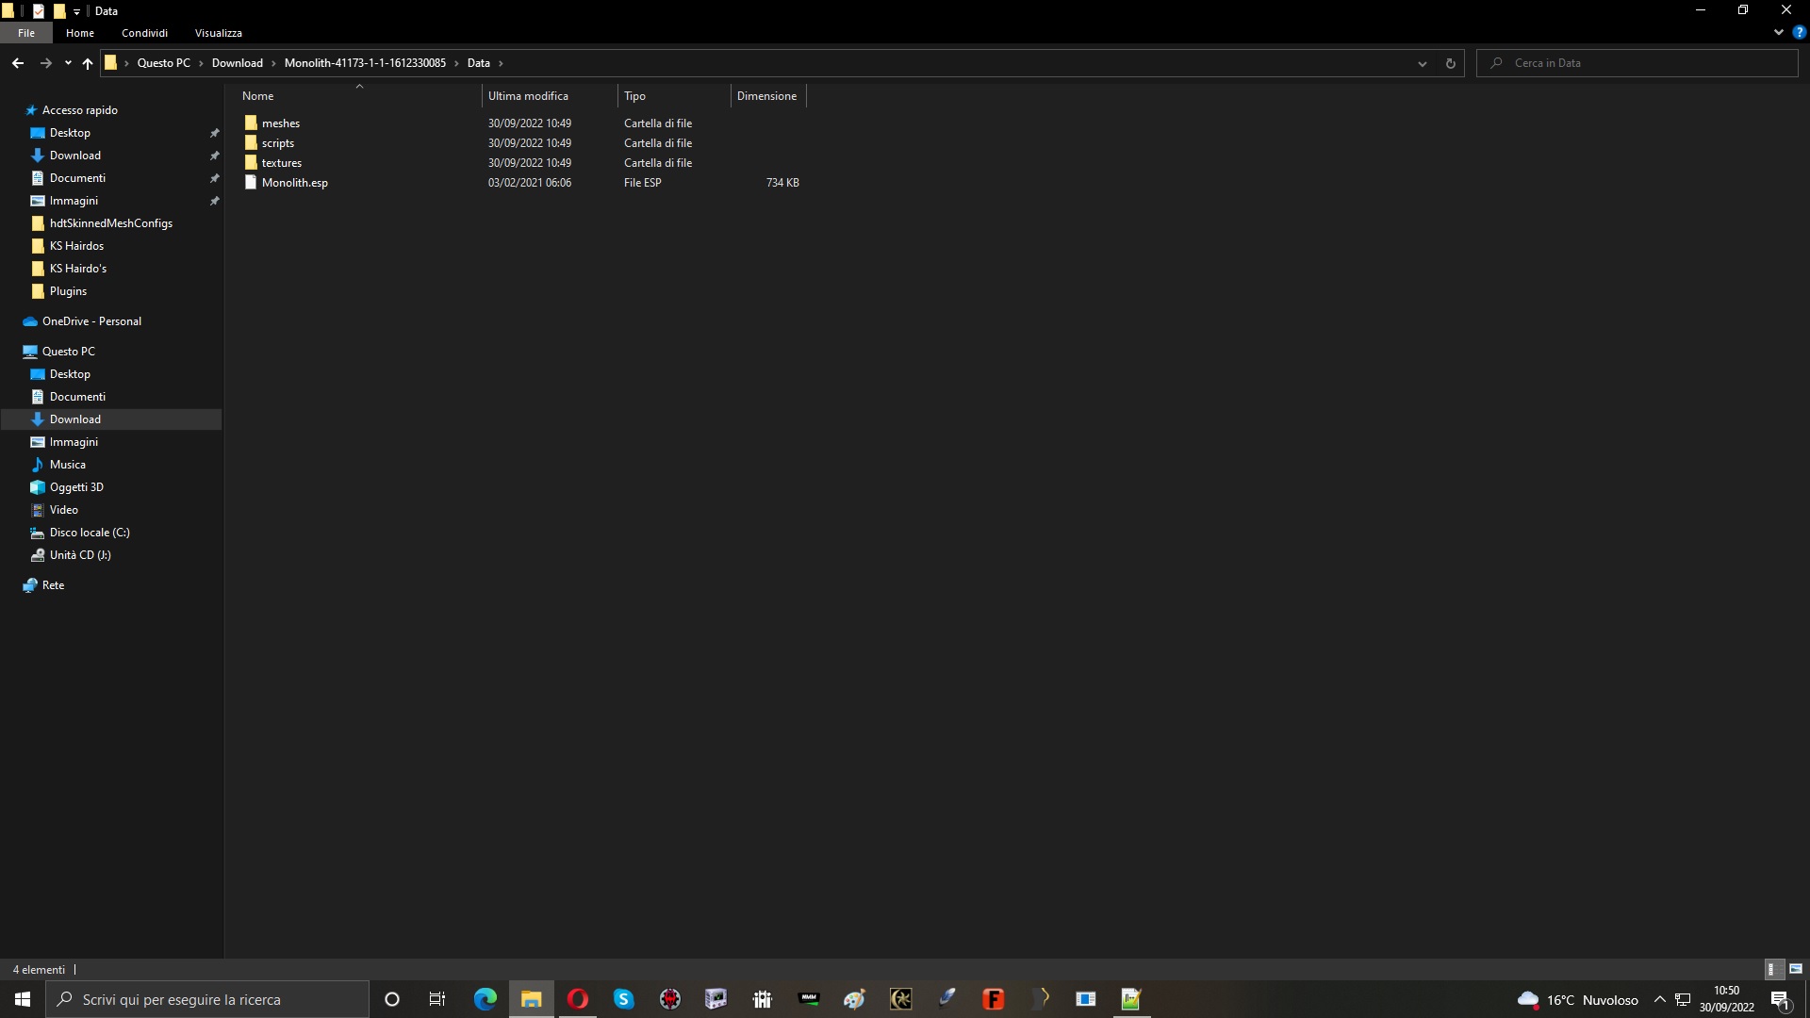Expand the address bar history dropdown
Screen dimensions: 1810x1018
1422,63
